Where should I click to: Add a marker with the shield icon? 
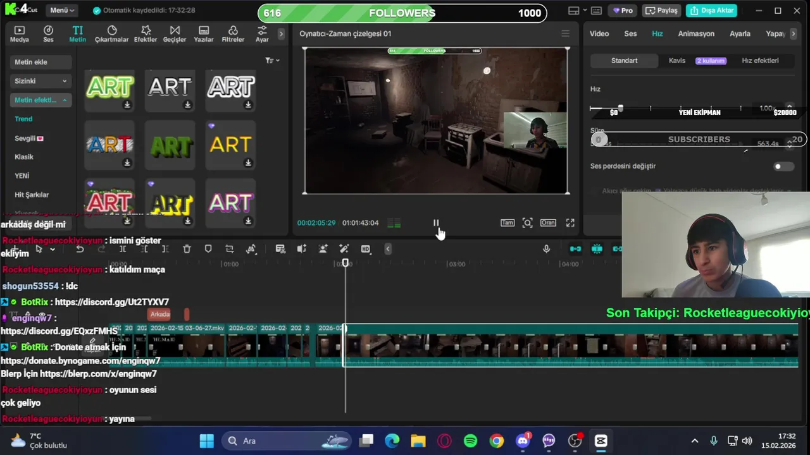pos(208,249)
